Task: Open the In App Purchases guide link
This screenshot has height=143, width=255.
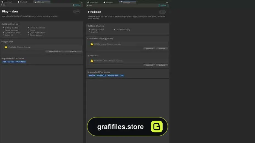Action: tap(36, 28)
